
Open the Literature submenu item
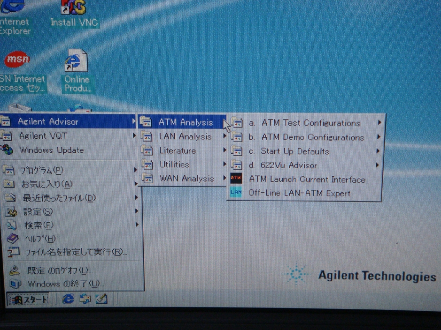click(x=183, y=150)
